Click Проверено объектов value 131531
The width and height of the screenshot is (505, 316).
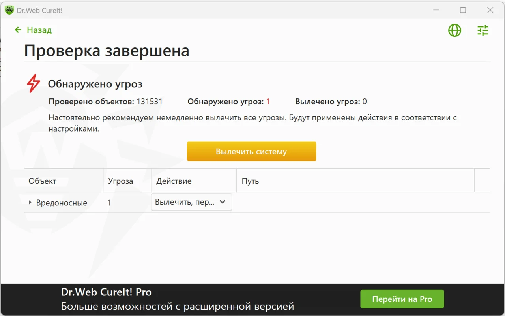click(x=150, y=102)
